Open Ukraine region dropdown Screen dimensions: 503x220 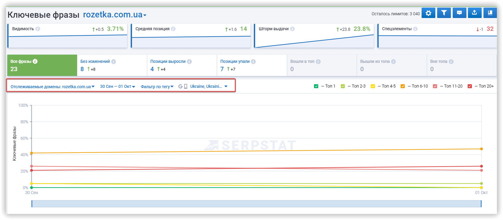click(x=209, y=86)
